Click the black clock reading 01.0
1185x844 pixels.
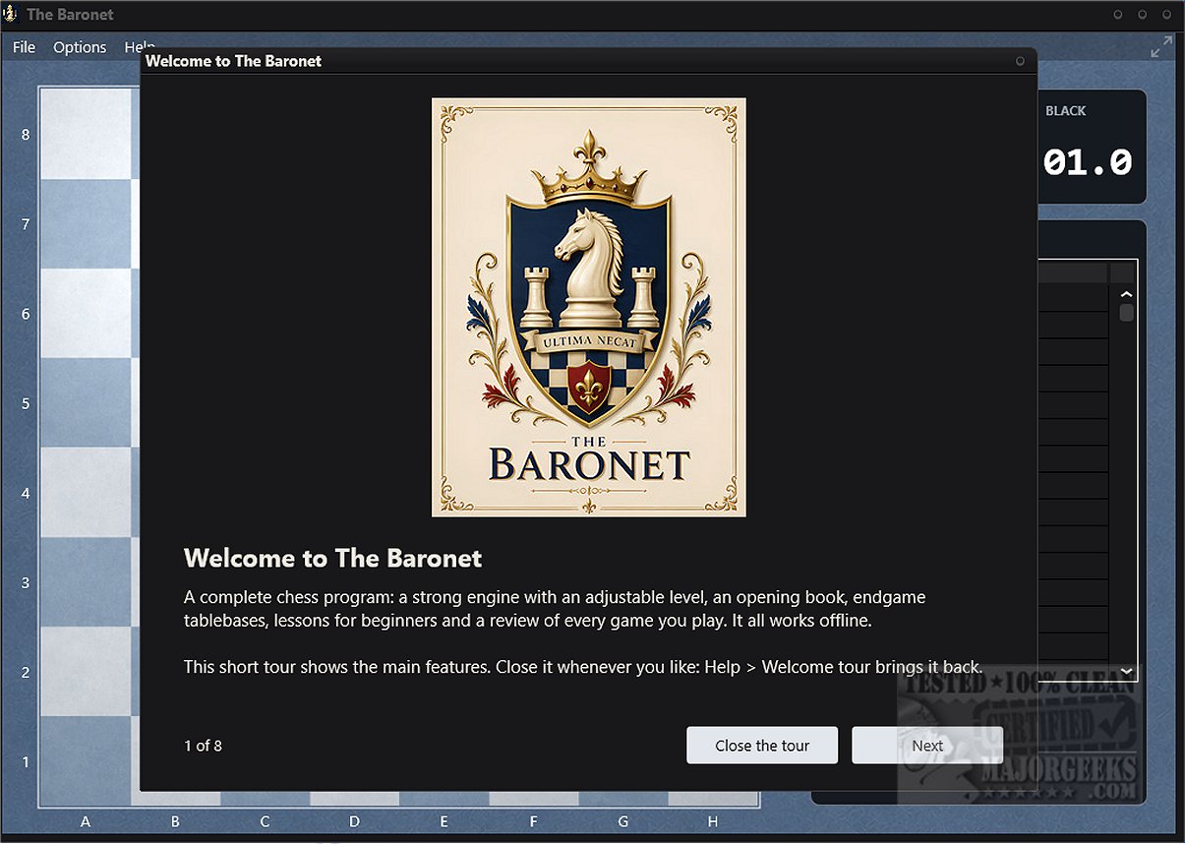1088,162
